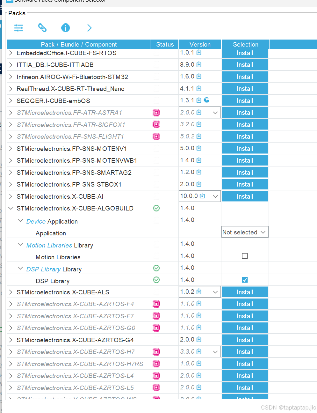Viewport: 317px width, 413px height.
Task: Expand the X-CUBE-AI pack row
Action: (x=11, y=196)
